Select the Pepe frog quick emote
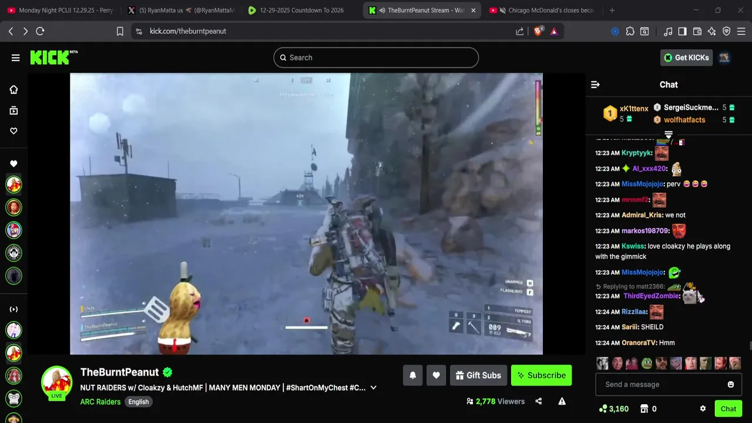The width and height of the screenshot is (752, 423). (x=647, y=363)
